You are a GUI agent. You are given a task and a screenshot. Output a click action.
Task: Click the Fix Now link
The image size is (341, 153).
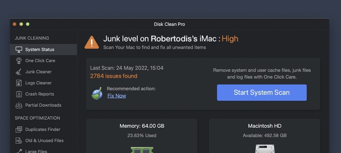[116, 96]
